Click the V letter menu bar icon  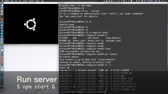(x=117, y=1)
